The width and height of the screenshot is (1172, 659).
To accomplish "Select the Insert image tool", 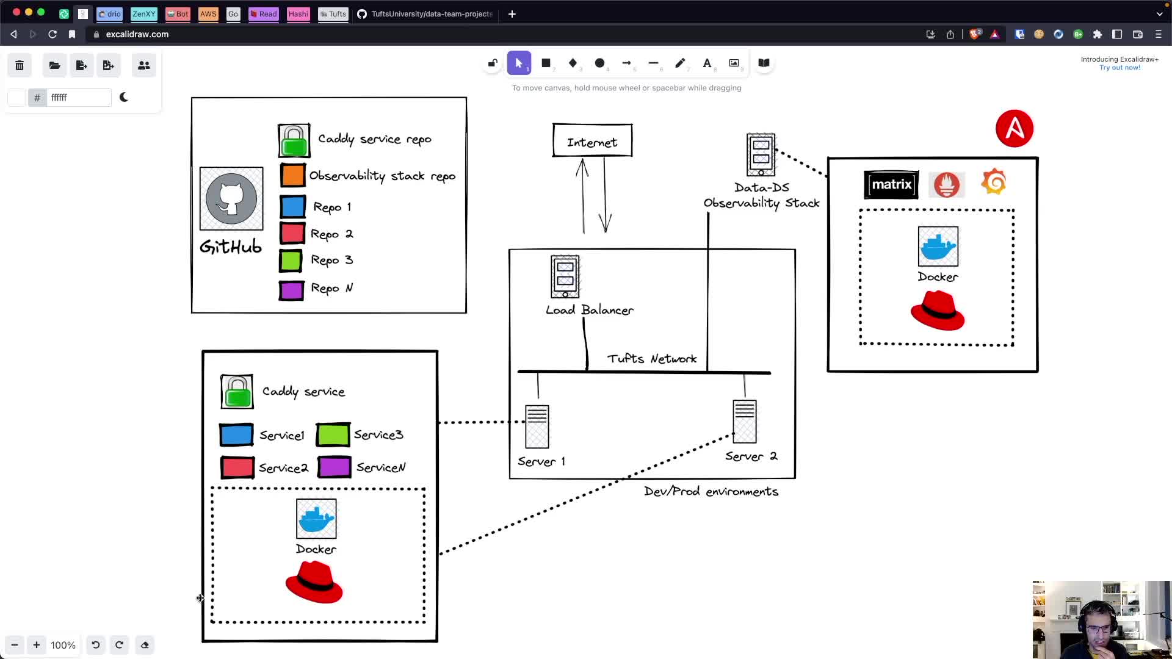I will pos(734,63).
